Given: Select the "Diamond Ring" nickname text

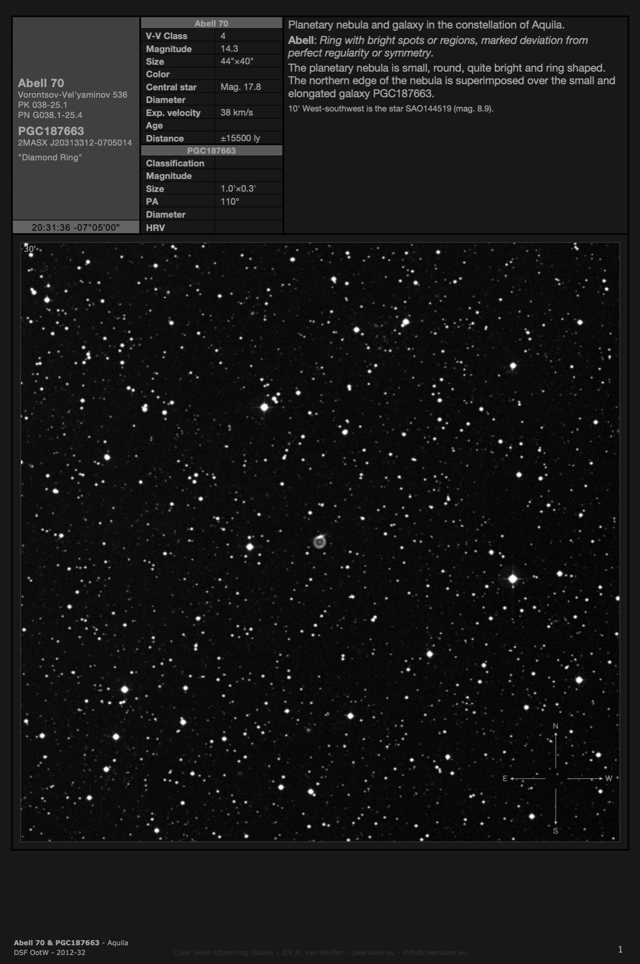Looking at the screenshot, I should (50, 158).
